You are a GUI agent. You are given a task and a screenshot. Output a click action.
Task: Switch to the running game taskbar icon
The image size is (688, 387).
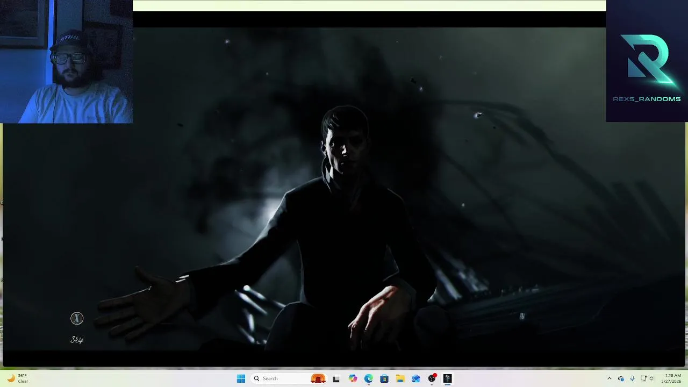pyautogui.click(x=447, y=378)
